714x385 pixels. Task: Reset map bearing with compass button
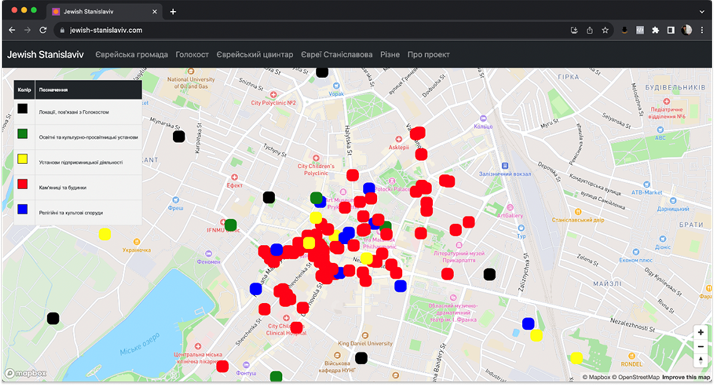(x=701, y=360)
